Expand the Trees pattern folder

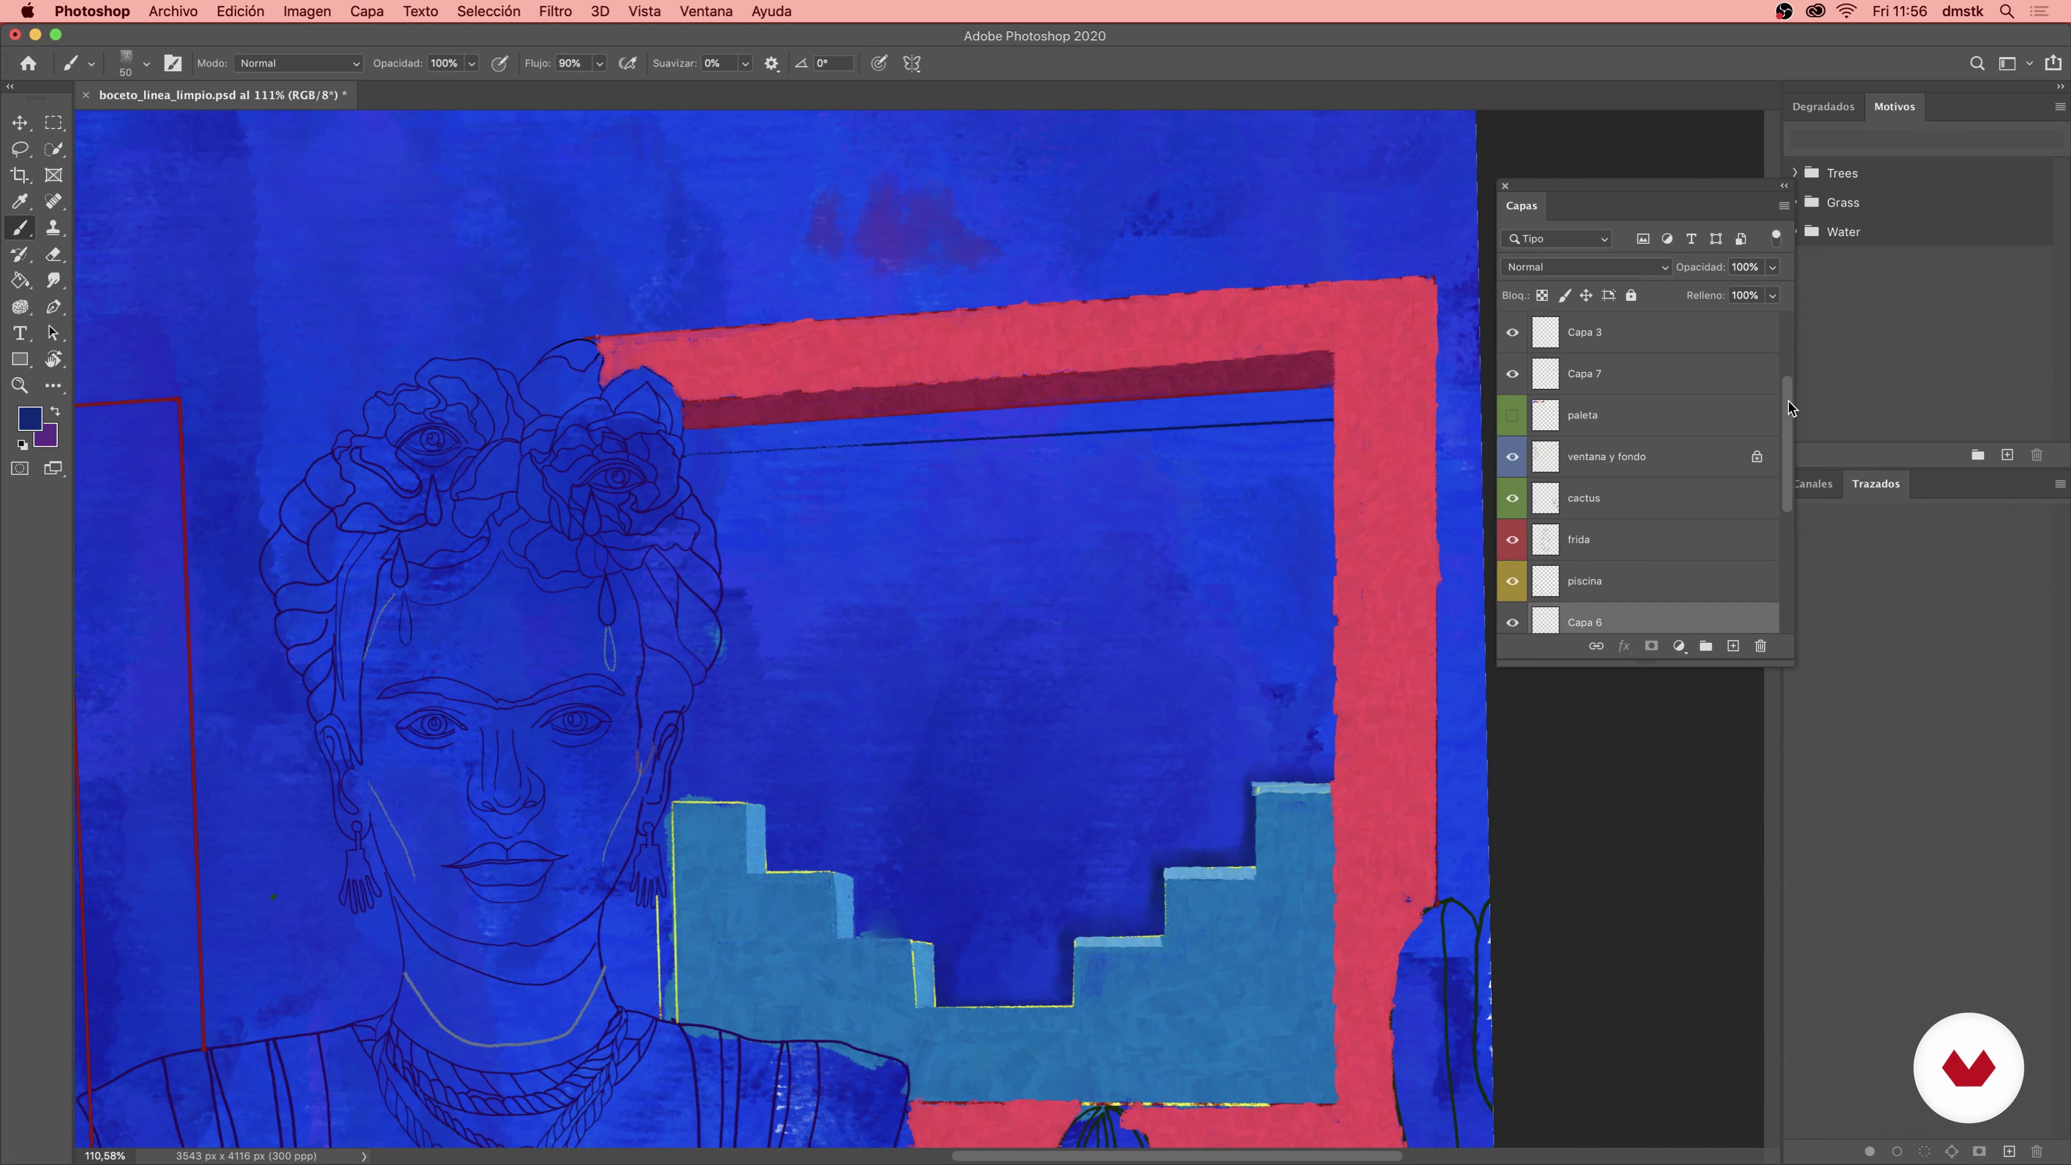[1794, 173]
